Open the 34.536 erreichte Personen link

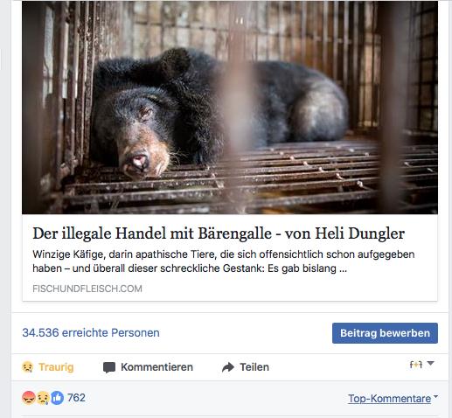[x=91, y=332]
